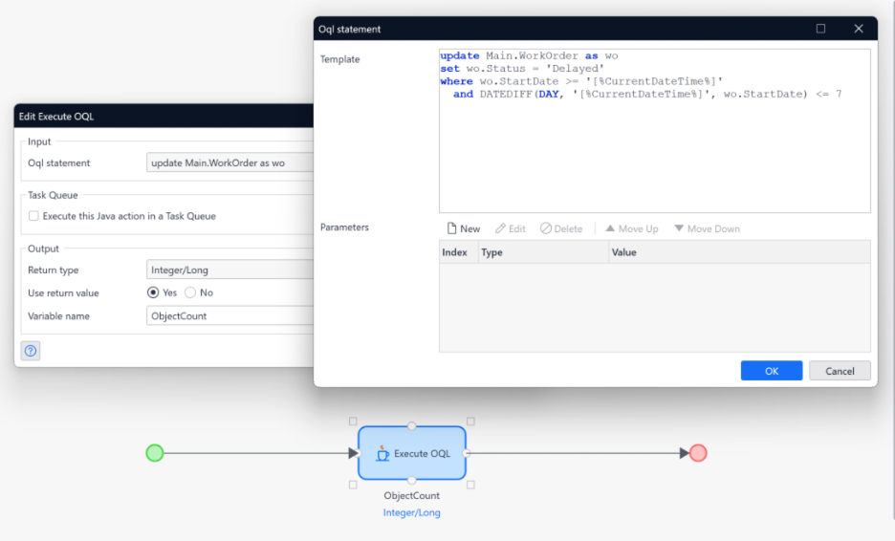Viewport: 895px width, 541px height.
Task: Click the Delete parameter button
Action: pyautogui.click(x=560, y=228)
